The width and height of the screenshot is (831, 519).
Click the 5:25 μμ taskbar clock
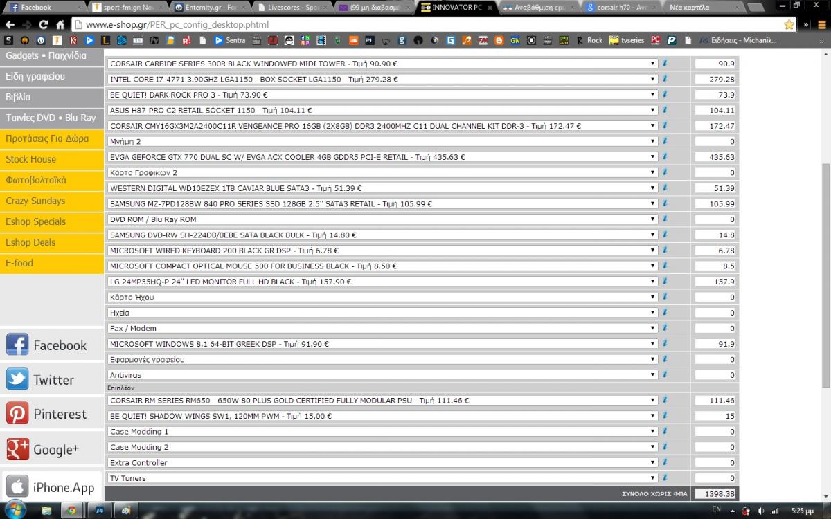802,511
